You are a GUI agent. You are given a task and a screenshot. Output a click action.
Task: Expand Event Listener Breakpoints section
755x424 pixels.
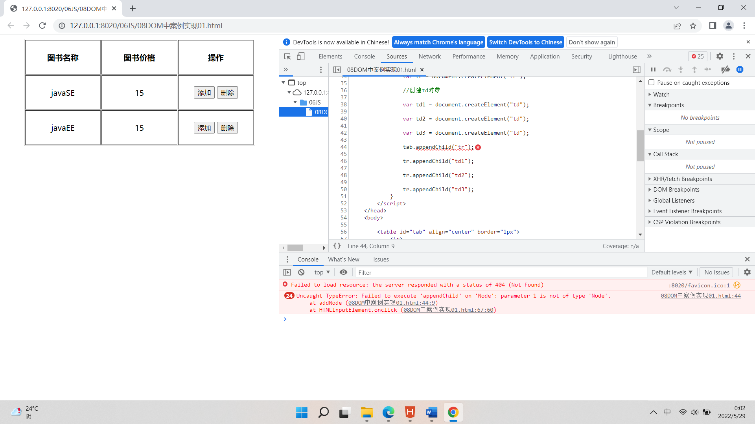(700, 211)
